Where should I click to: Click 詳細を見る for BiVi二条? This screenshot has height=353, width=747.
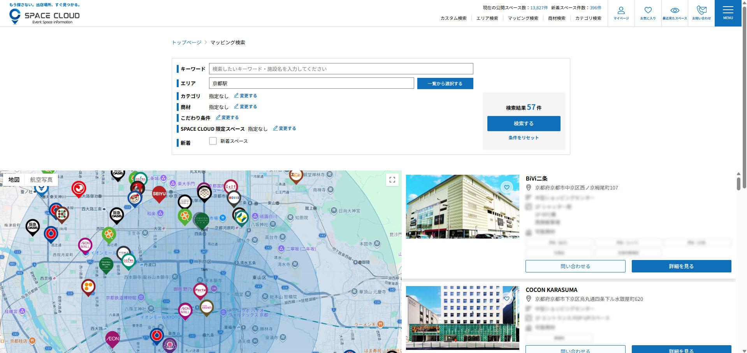point(681,266)
